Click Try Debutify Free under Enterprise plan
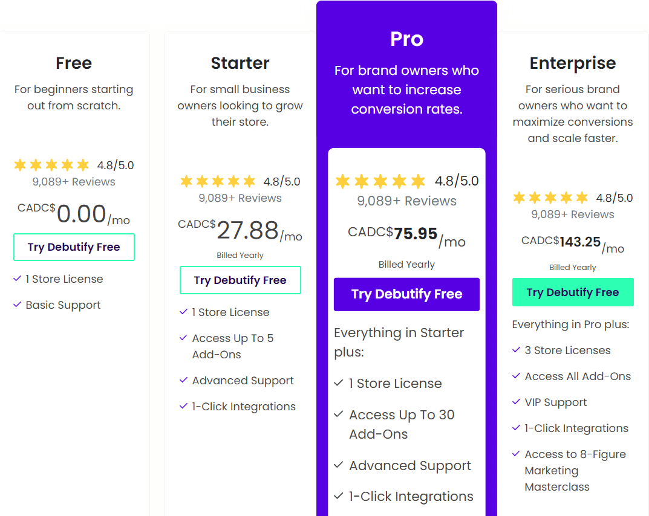The height and width of the screenshot is (516, 649). click(x=573, y=292)
